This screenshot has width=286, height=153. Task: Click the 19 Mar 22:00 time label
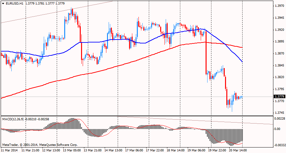tap(217, 150)
